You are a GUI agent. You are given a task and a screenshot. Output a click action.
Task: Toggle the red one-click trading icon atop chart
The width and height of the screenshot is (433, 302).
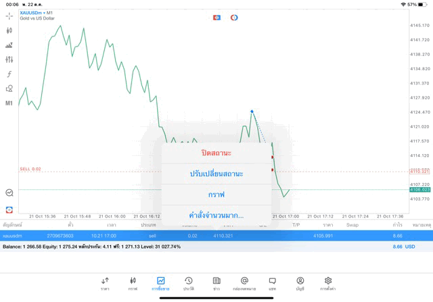click(216, 18)
